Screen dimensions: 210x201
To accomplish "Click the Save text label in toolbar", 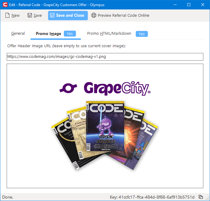I will point(38,16).
